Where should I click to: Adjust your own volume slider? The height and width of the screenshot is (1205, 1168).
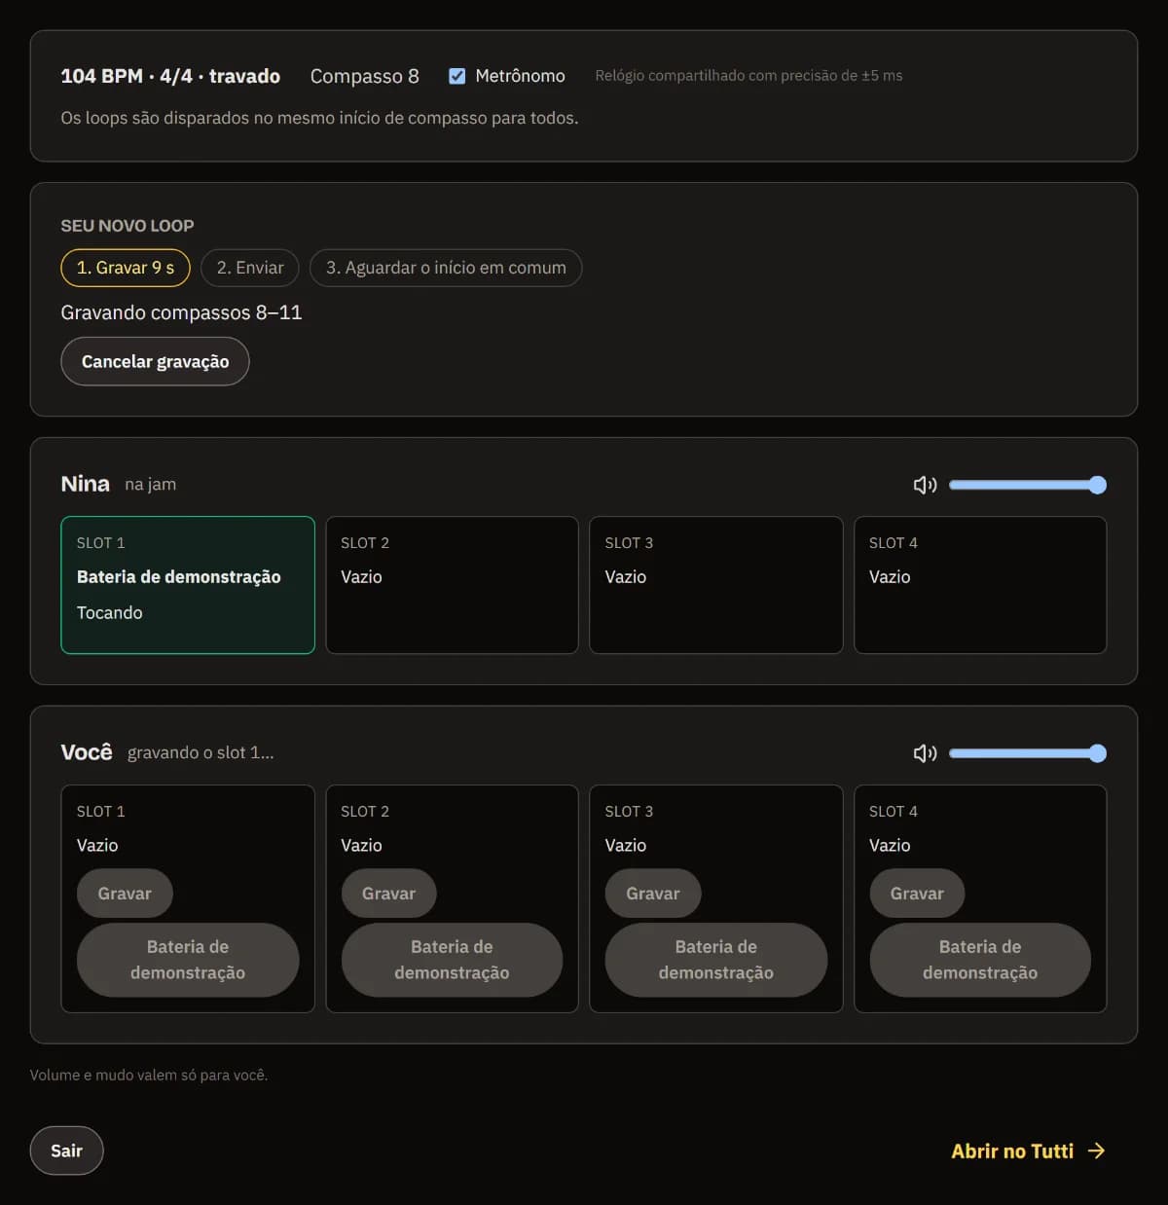pos(1028,753)
